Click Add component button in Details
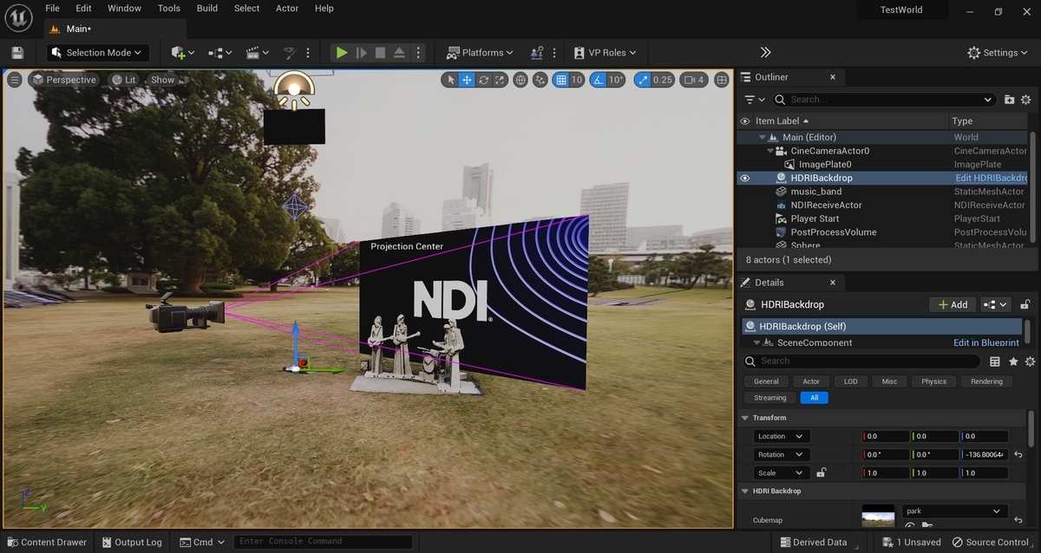The width and height of the screenshot is (1041, 553). click(x=953, y=304)
